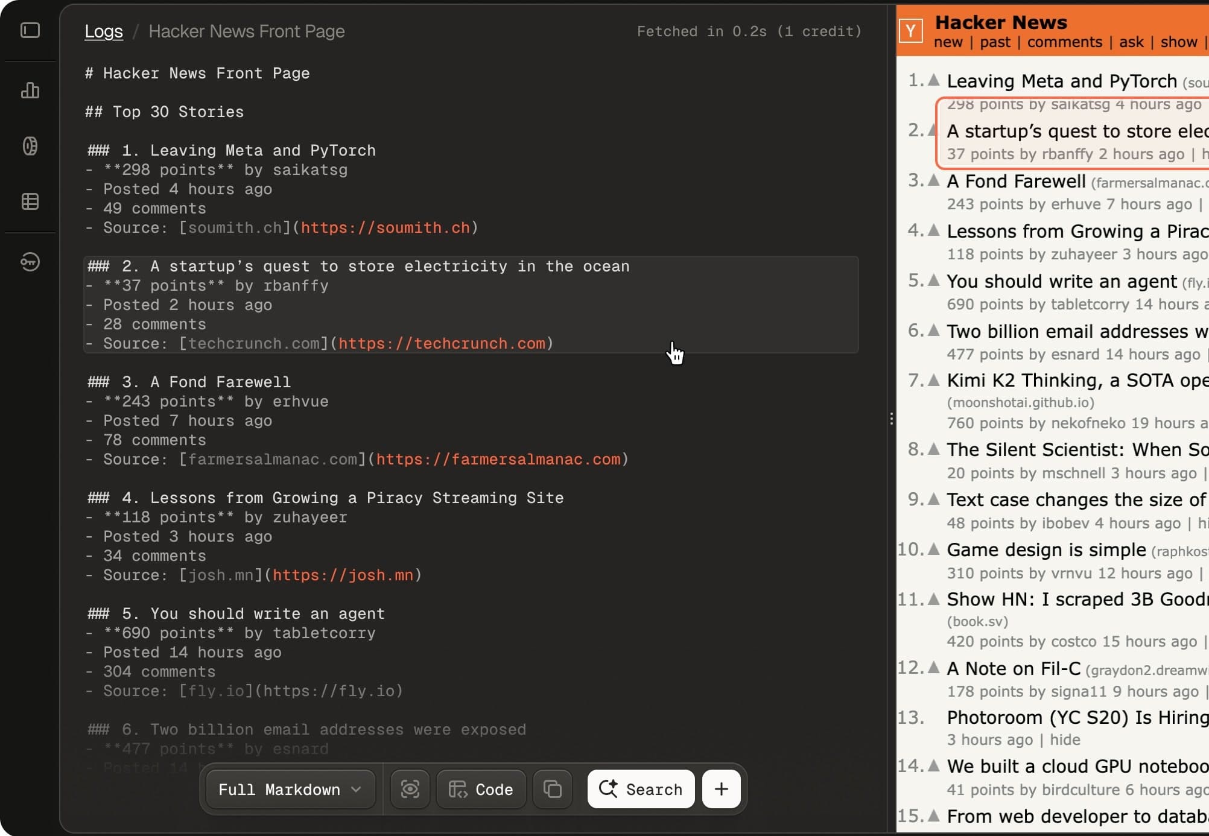Open the https://fly.io source link

(x=329, y=691)
